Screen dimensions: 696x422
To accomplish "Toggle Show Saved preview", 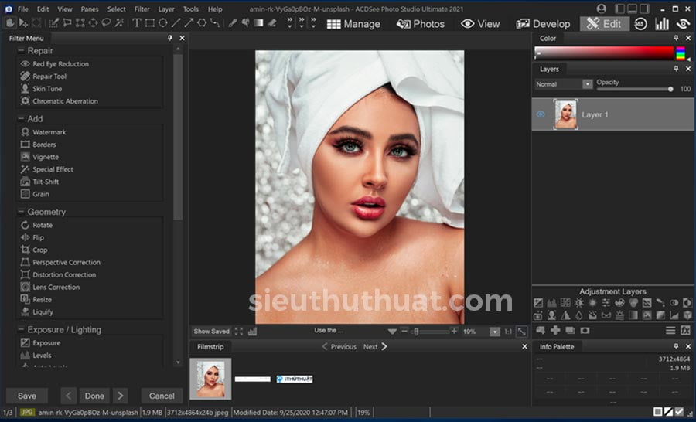I will point(211,332).
